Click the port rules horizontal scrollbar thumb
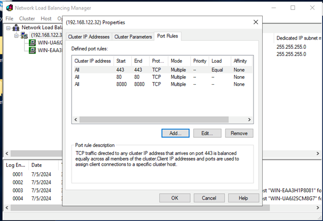 [x=154, y=120]
